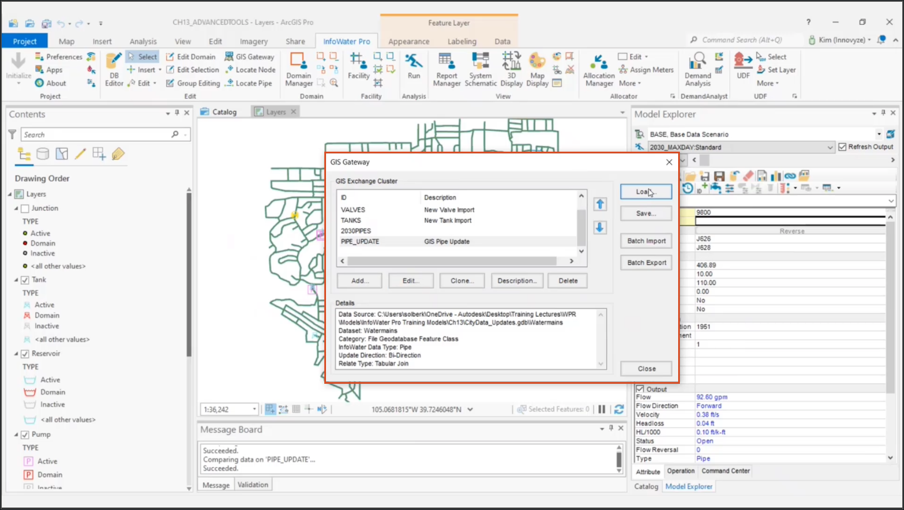This screenshot has height=510, width=904.
Task: Open the 3D Display tool
Action: 511,69
